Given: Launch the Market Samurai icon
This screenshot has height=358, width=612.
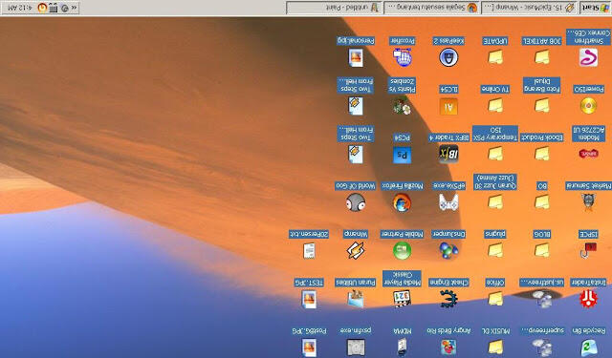Looking at the screenshot, I should tap(588, 202).
